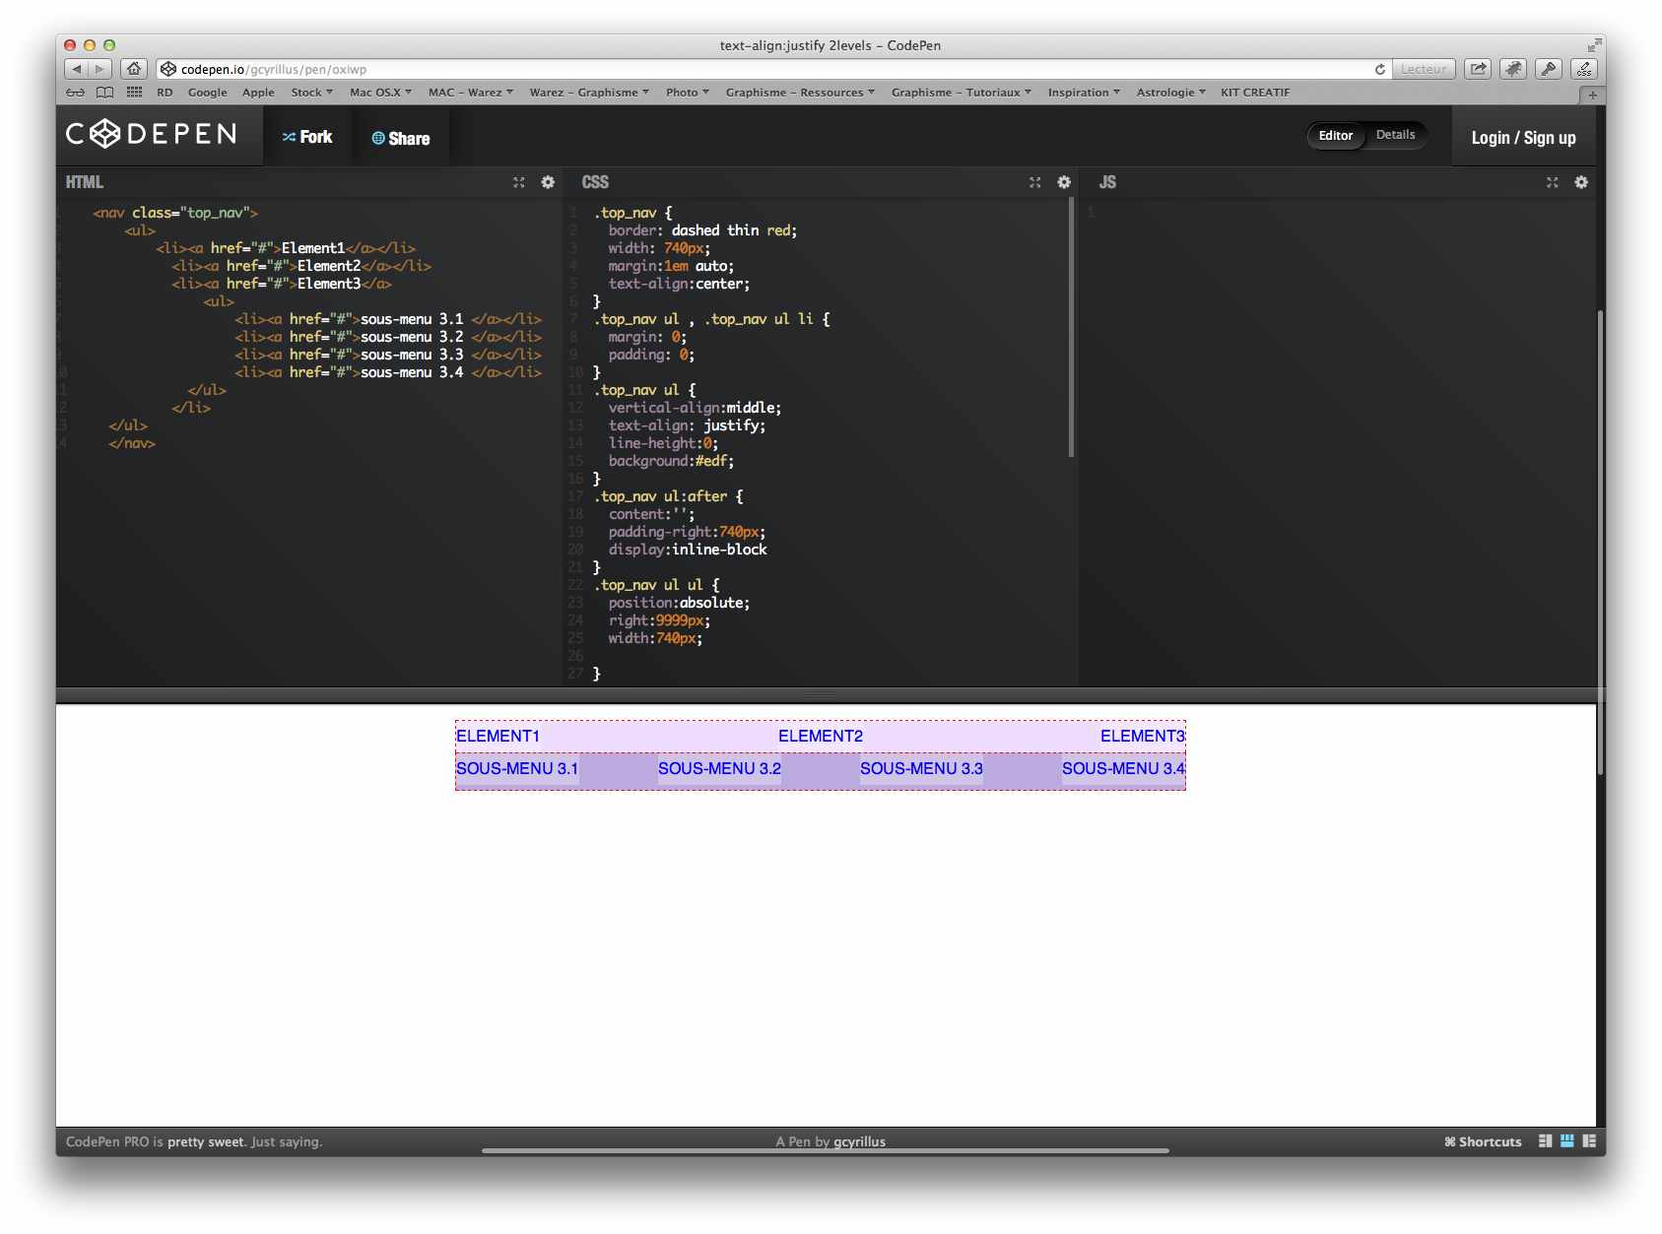
Task: Expand the Stock bookmarks folder
Action: (x=311, y=93)
